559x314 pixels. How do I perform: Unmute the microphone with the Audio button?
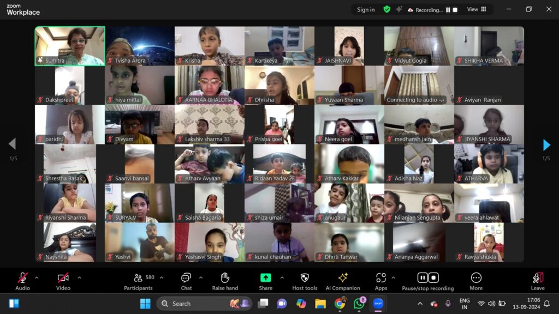coord(22,279)
